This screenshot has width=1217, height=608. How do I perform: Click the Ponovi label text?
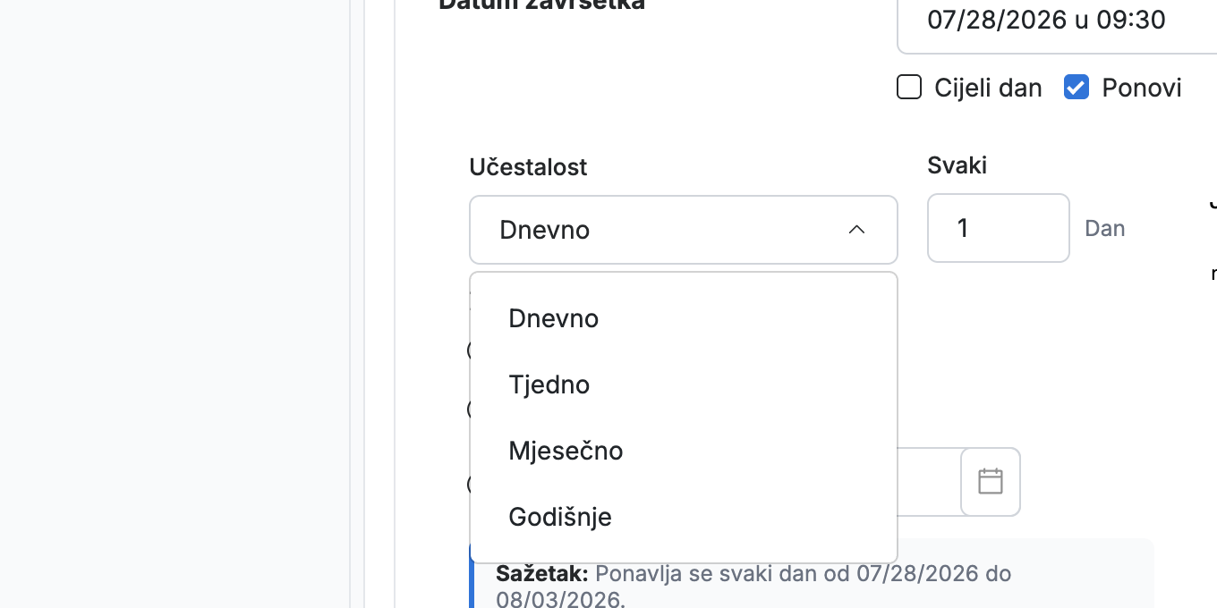click(x=1142, y=88)
